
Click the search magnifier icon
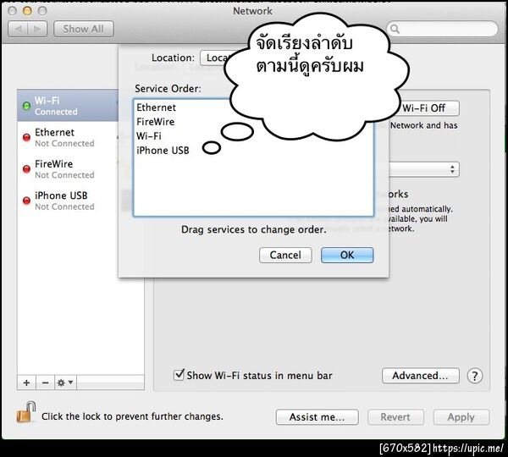click(395, 29)
